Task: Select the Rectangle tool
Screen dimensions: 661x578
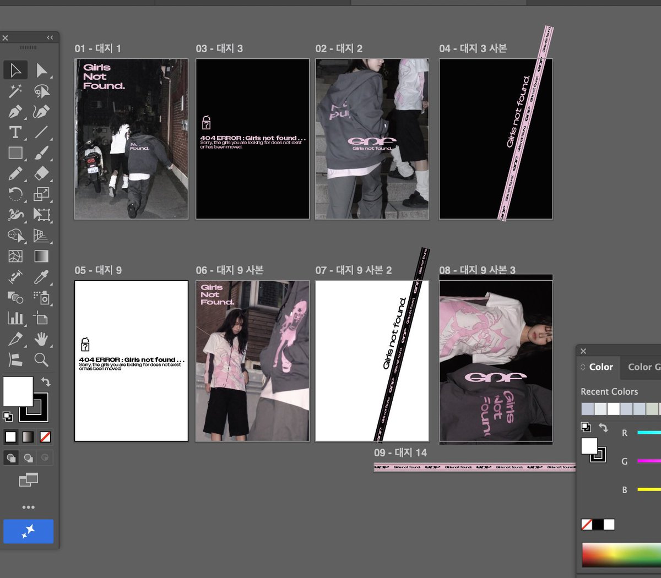Action: [15, 152]
